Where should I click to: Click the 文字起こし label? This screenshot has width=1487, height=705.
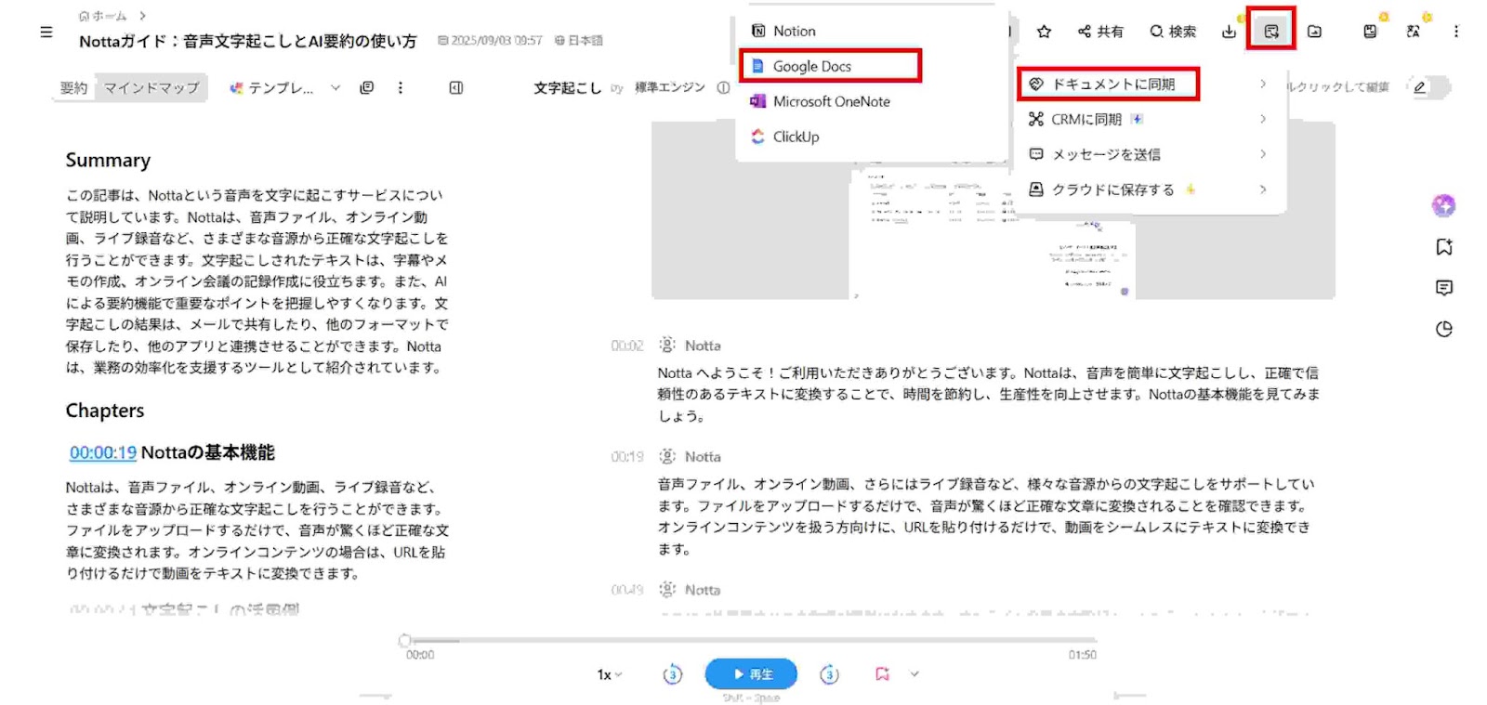coord(567,87)
